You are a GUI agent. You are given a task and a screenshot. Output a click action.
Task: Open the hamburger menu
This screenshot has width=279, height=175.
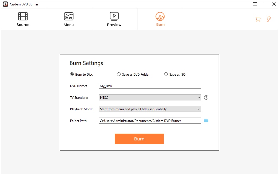click(x=254, y=4)
